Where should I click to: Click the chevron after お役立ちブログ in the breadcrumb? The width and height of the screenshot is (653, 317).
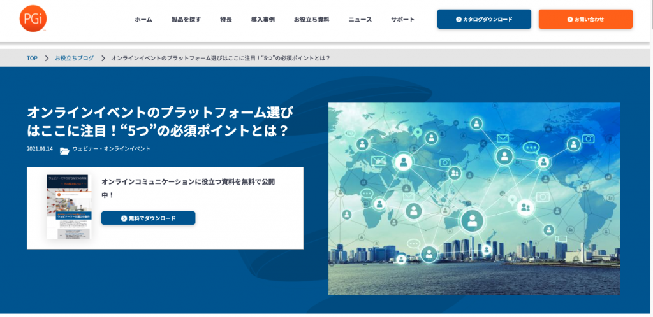pyautogui.click(x=103, y=58)
